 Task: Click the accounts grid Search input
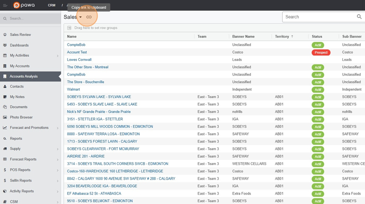(320, 17)
